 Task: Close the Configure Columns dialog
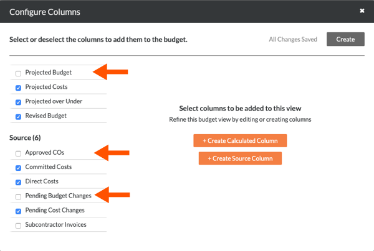tap(362, 11)
